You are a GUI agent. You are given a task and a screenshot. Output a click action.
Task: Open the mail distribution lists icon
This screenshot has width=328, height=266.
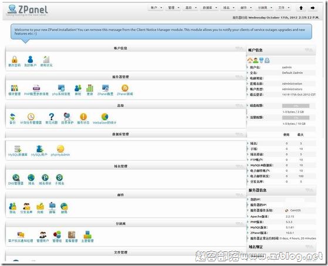point(26,206)
